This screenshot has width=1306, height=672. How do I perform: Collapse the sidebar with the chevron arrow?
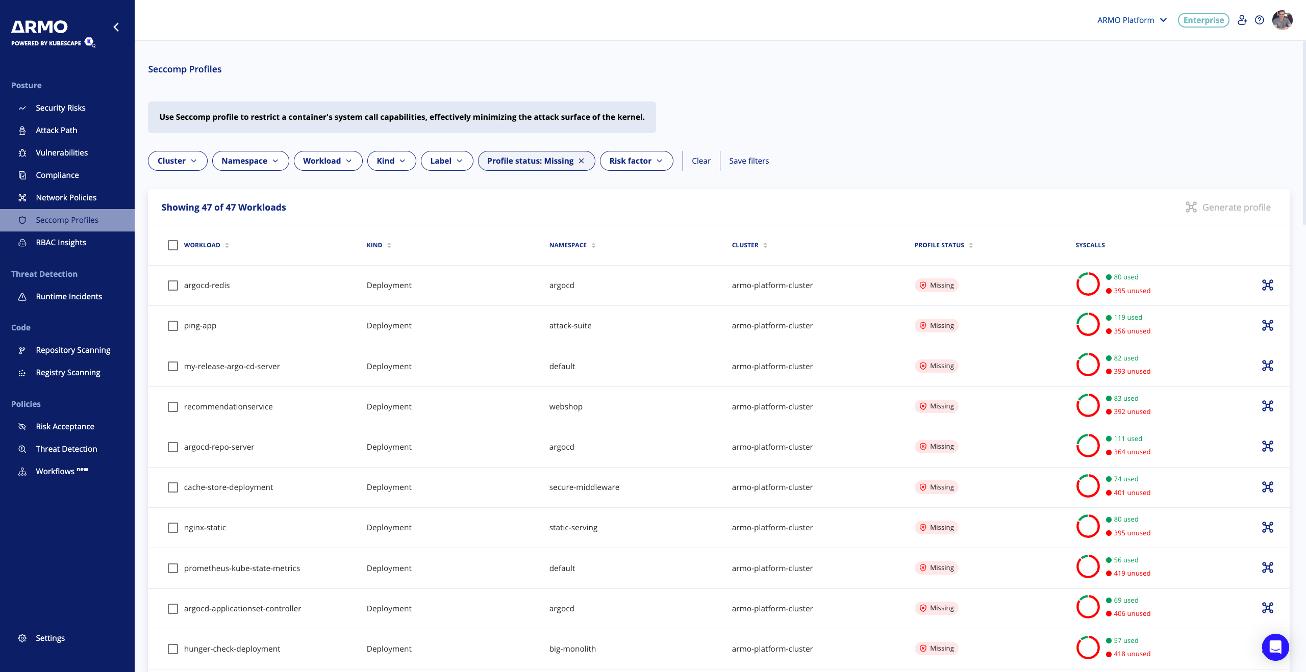(116, 27)
